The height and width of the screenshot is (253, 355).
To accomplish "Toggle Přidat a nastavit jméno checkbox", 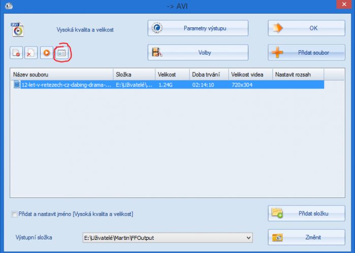I will [x=14, y=214].
